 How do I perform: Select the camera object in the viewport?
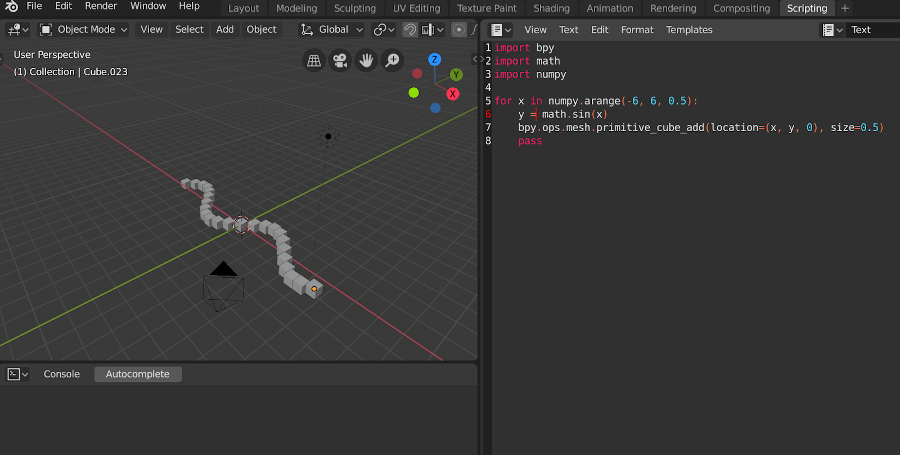click(223, 286)
